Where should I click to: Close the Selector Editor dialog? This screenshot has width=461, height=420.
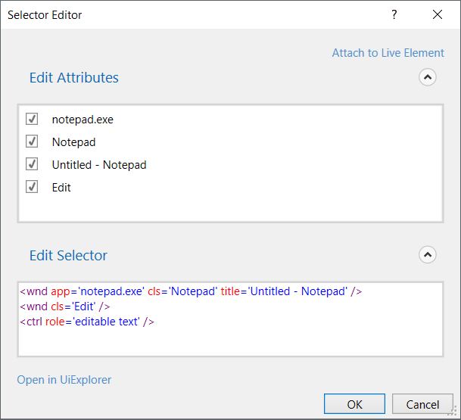(x=438, y=15)
